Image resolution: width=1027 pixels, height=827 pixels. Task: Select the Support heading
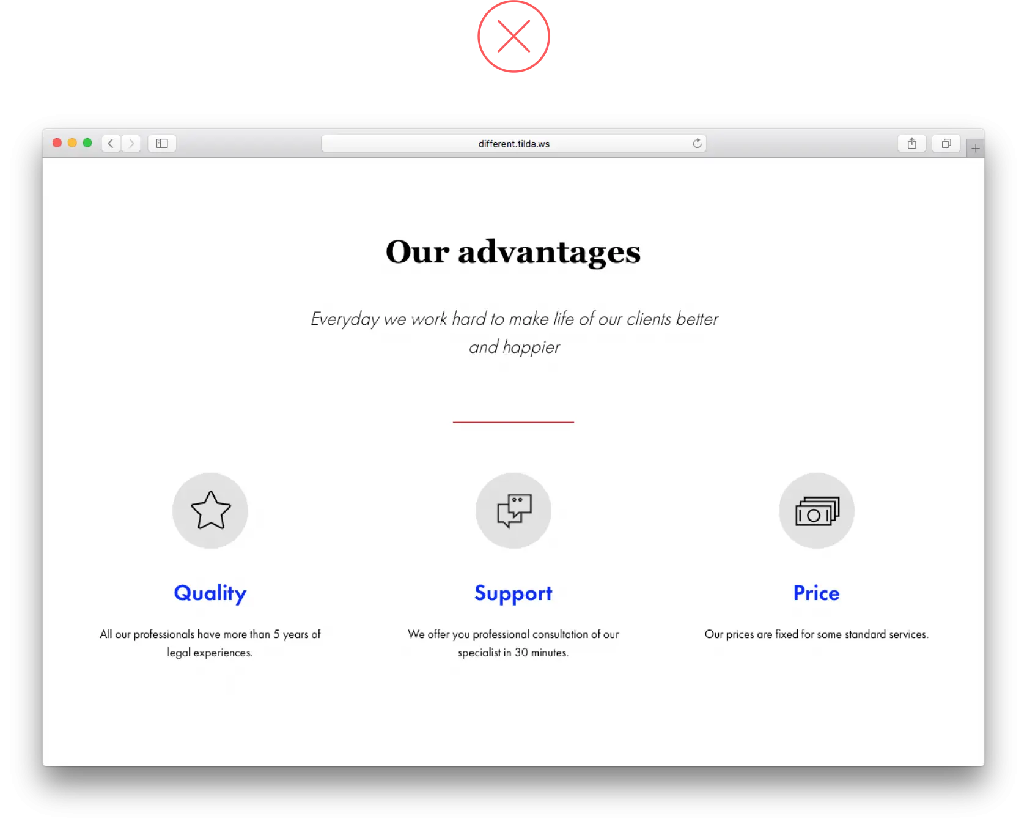[x=513, y=593]
